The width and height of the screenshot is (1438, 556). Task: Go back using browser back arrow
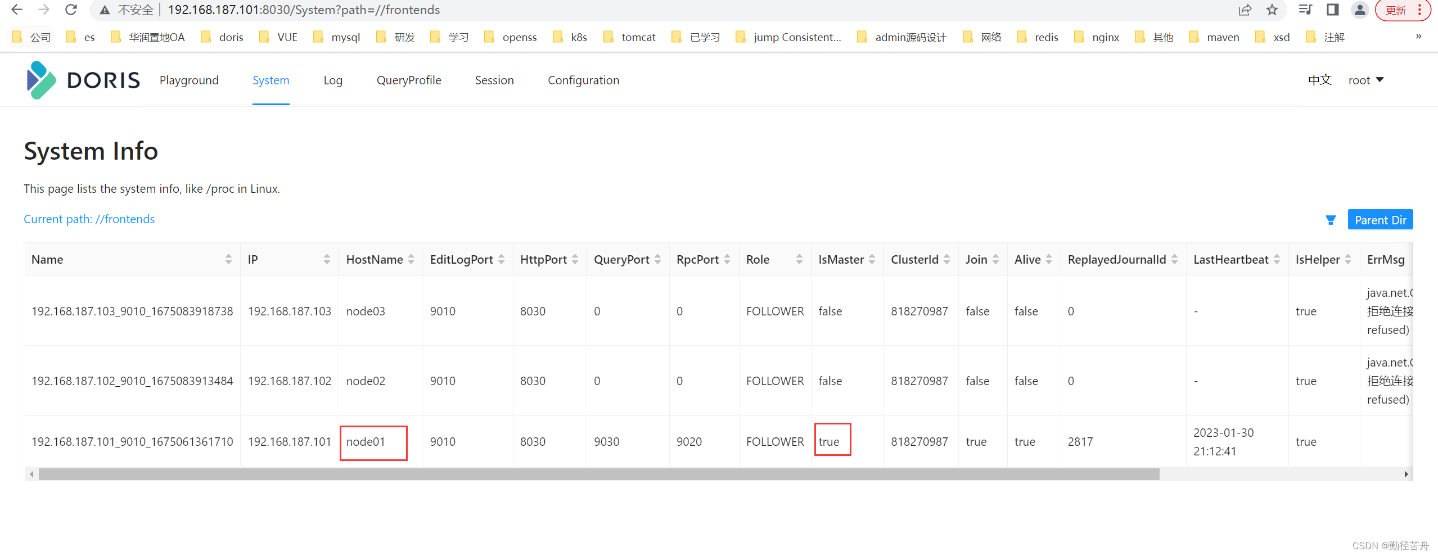coord(17,10)
